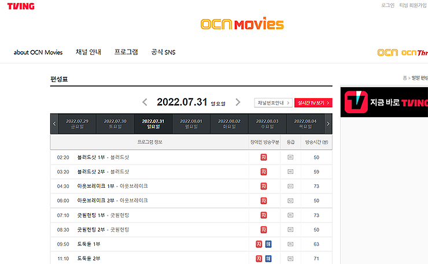Click the 방송시간 (분) column header

316,142
